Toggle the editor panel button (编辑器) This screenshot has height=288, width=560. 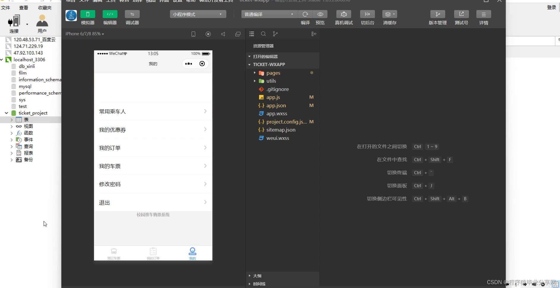coord(110,14)
